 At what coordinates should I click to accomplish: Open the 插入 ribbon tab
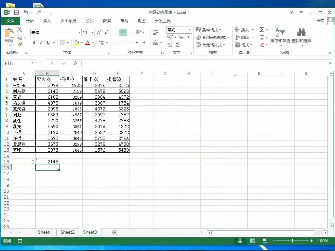pos(47,21)
